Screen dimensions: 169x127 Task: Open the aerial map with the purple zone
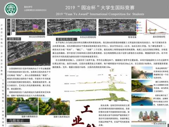click(x=30, y=27)
